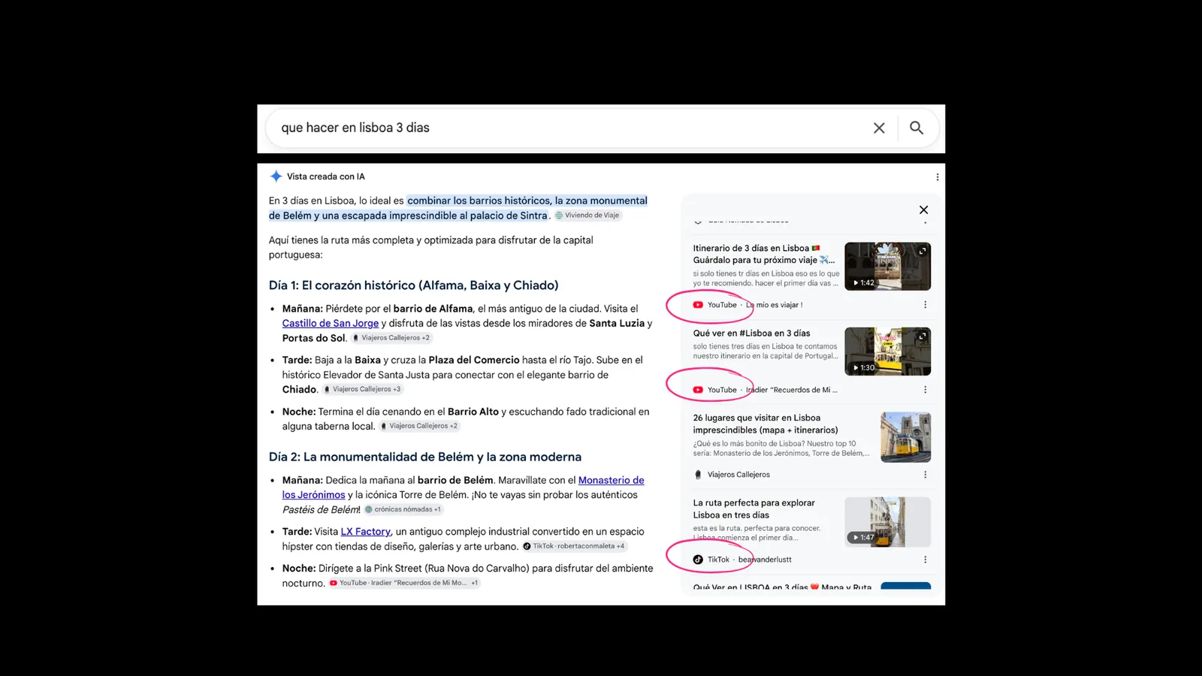Image resolution: width=1202 pixels, height=676 pixels.
Task: Click the TikTok robertaconmaleta +4 source chip
Action: [575, 546]
